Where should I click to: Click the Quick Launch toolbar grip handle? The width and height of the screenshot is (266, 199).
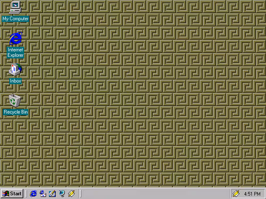click(x=26, y=194)
